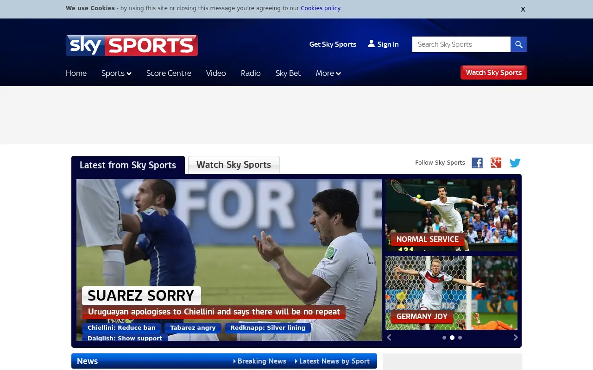Open Sky Sports Twitter icon

515,163
